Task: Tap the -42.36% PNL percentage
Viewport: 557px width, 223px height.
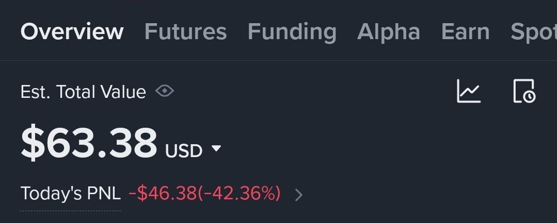Action: click(240, 194)
